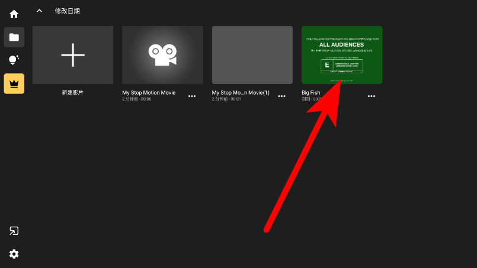Click the yellow crown premium icon
Viewport: 477px width, 268px height.
click(14, 83)
